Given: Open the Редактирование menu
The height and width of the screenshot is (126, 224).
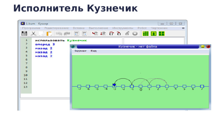Looking at the screenshot, I should 57,28.
